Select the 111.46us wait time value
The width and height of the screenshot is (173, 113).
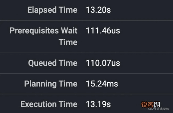[x=103, y=31]
